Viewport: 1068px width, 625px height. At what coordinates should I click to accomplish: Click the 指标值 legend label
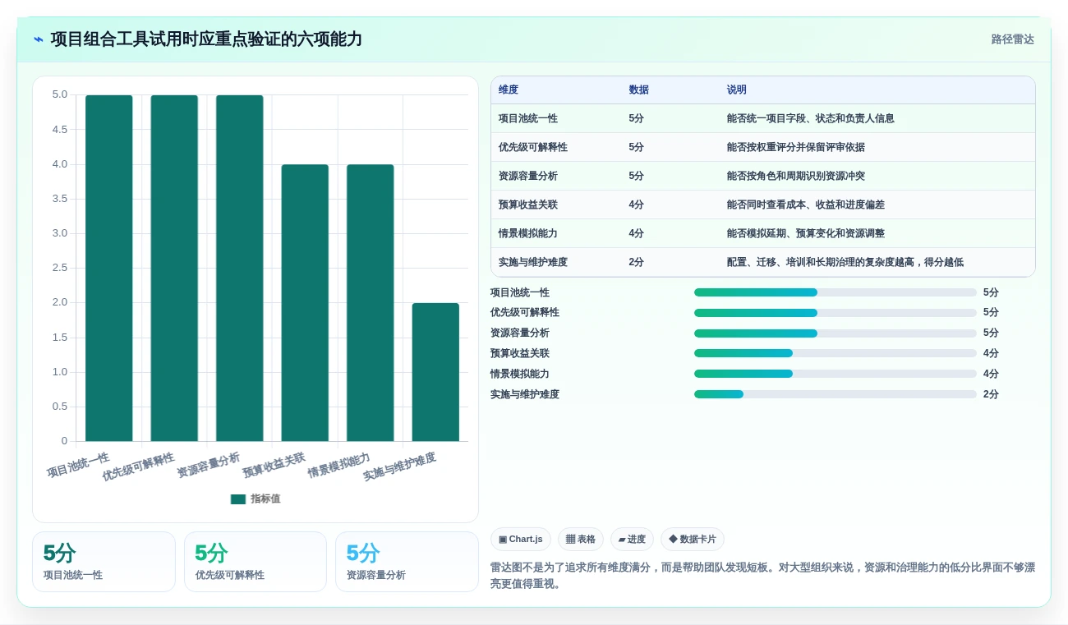[x=265, y=499]
